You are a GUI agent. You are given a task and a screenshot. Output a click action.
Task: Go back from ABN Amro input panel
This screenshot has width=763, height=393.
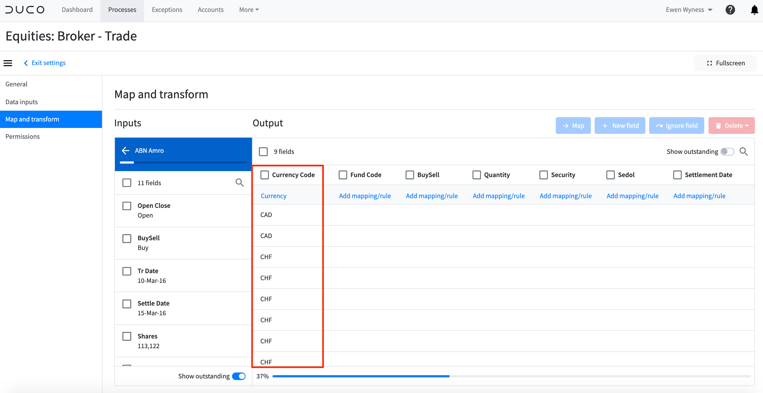click(x=125, y=151)
